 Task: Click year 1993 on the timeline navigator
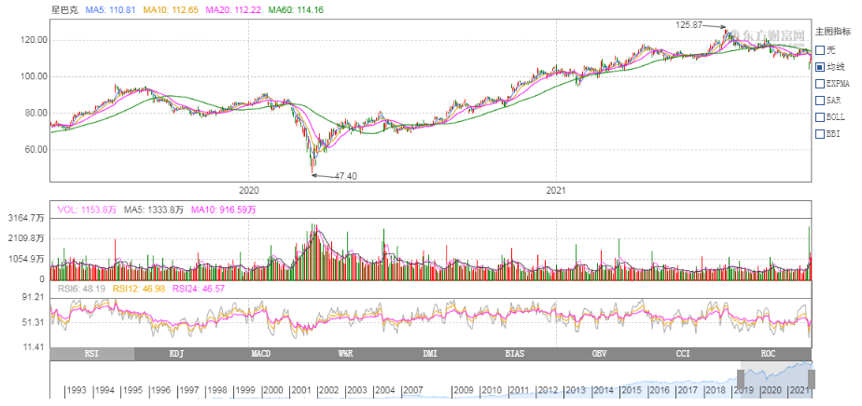point(76,391)
